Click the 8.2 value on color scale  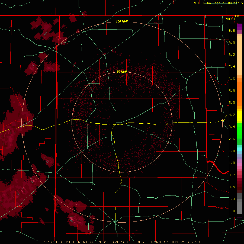click(x=232, y=54)
